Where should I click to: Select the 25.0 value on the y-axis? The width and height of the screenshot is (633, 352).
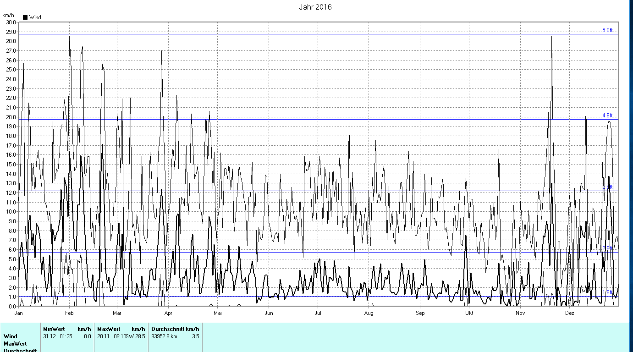pos(11,70)
